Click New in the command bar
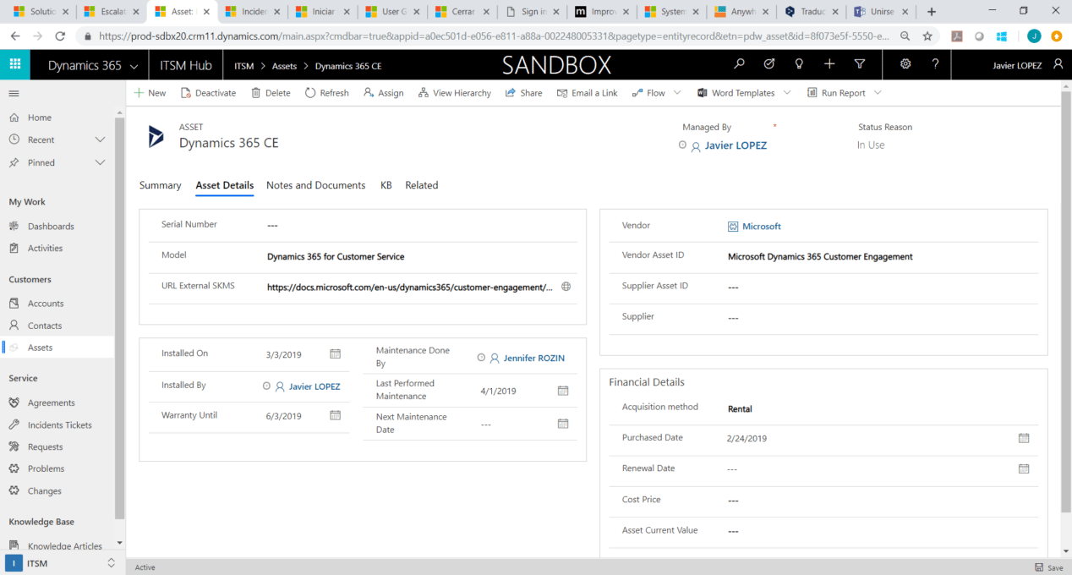The image size is (1072, 575). point(150,93)
